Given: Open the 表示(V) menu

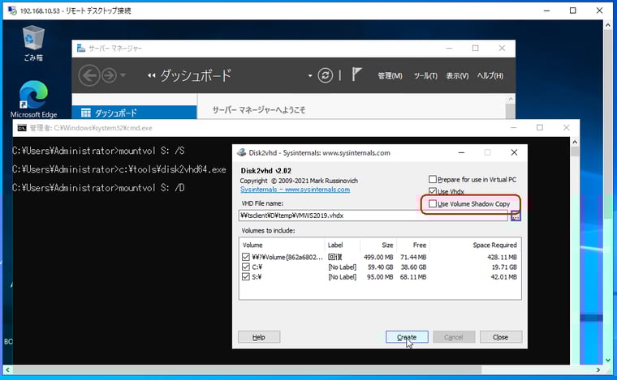Looking at the screenshot, I should 457,76.
